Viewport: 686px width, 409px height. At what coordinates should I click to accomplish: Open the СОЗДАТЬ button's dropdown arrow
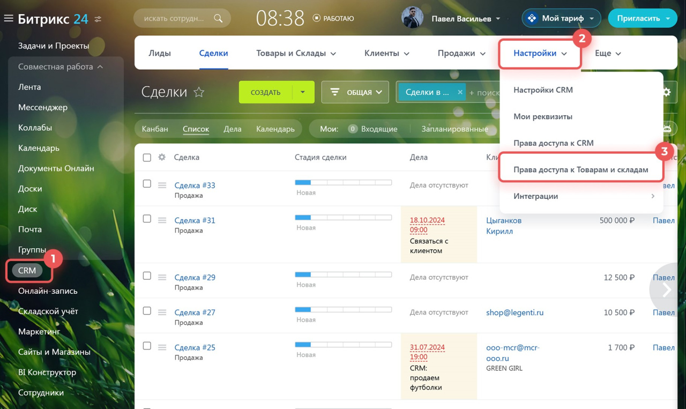coord(303,92)
